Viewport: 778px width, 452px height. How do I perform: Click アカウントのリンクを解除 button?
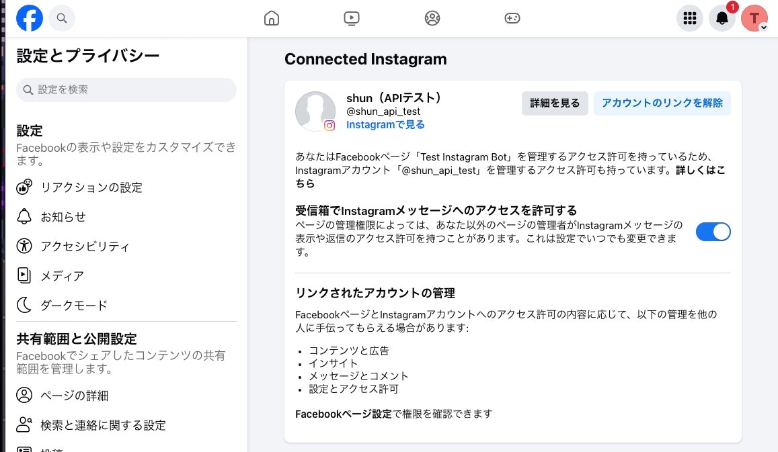pos(662,103)
